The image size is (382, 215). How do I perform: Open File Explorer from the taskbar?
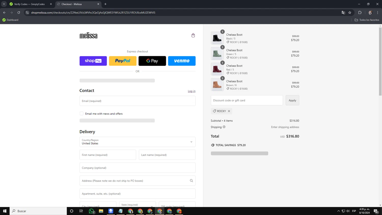pyautogui.click(x=101, y=211)
